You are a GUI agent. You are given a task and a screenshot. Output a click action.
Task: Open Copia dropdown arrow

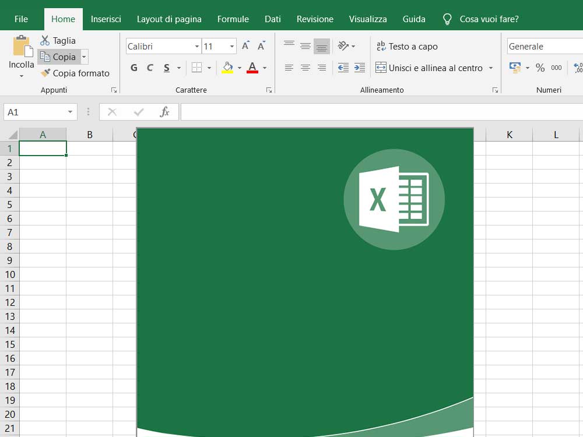pos(84,57)
